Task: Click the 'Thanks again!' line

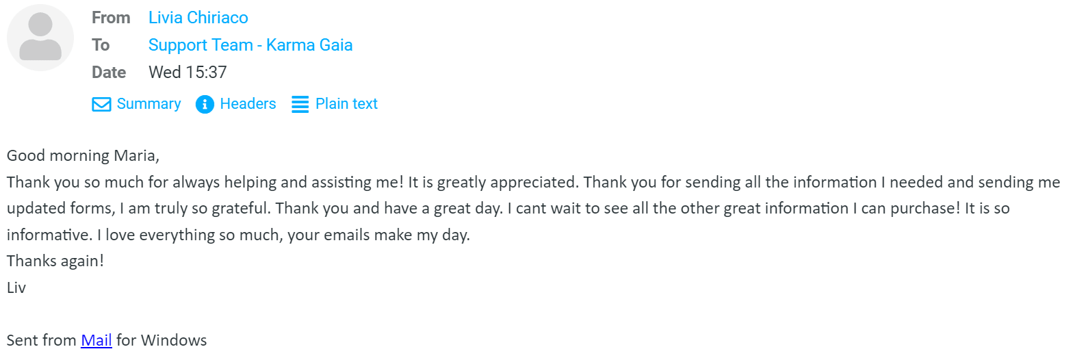Action: (x=55, y=261)
